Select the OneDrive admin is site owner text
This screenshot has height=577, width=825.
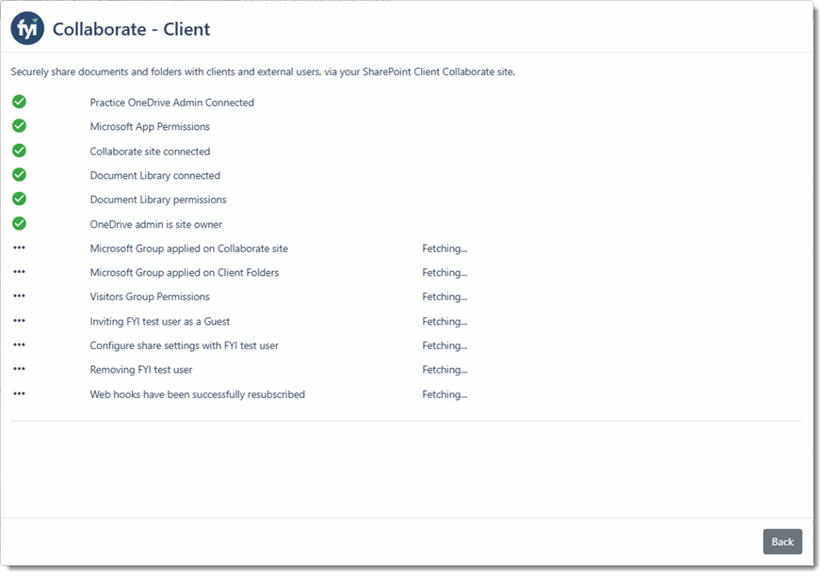click(x=156, y=225)
